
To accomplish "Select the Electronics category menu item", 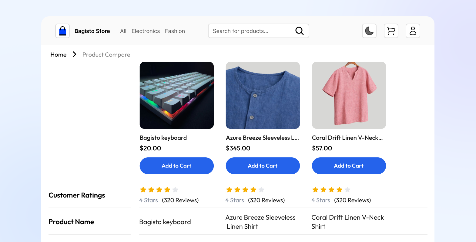I will coord(146,31).
